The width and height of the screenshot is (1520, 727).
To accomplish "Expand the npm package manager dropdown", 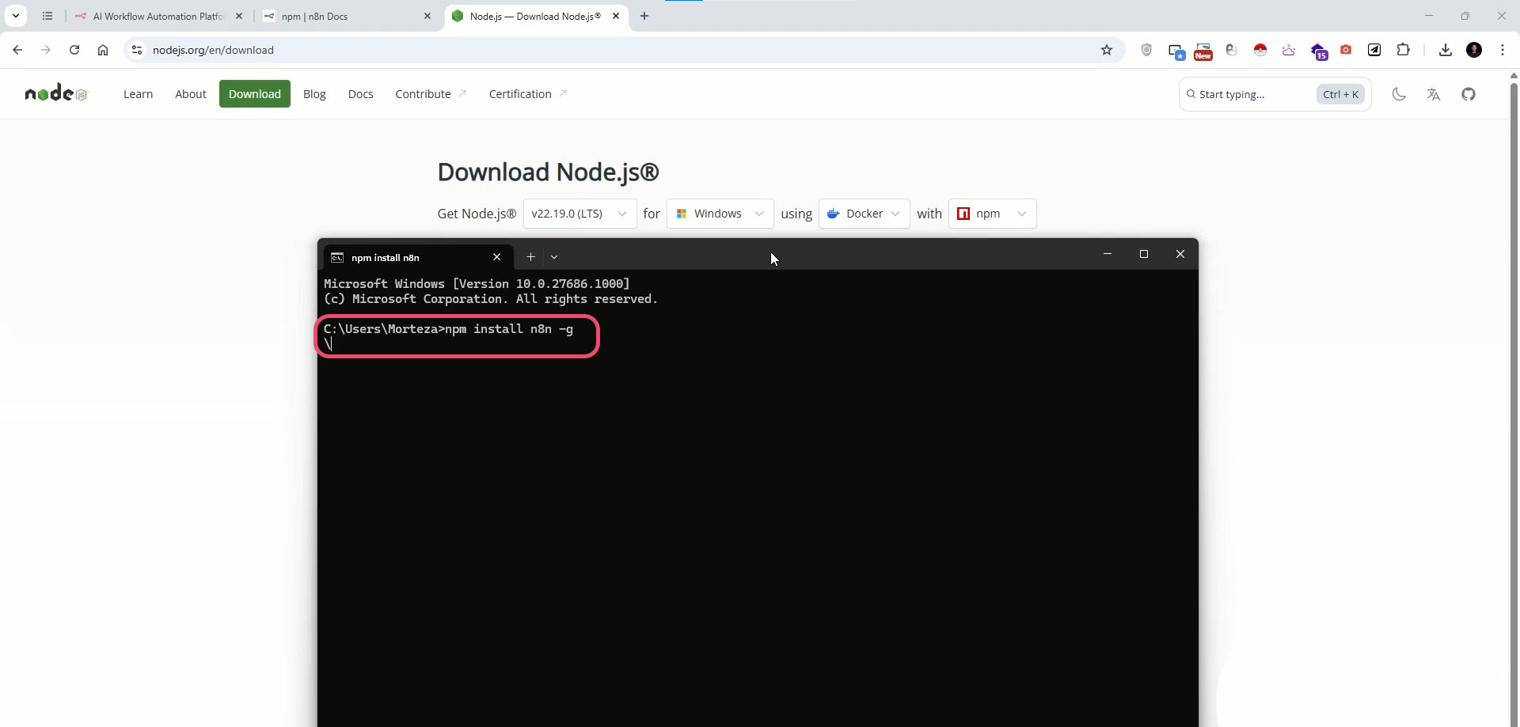I will point(993,214).
